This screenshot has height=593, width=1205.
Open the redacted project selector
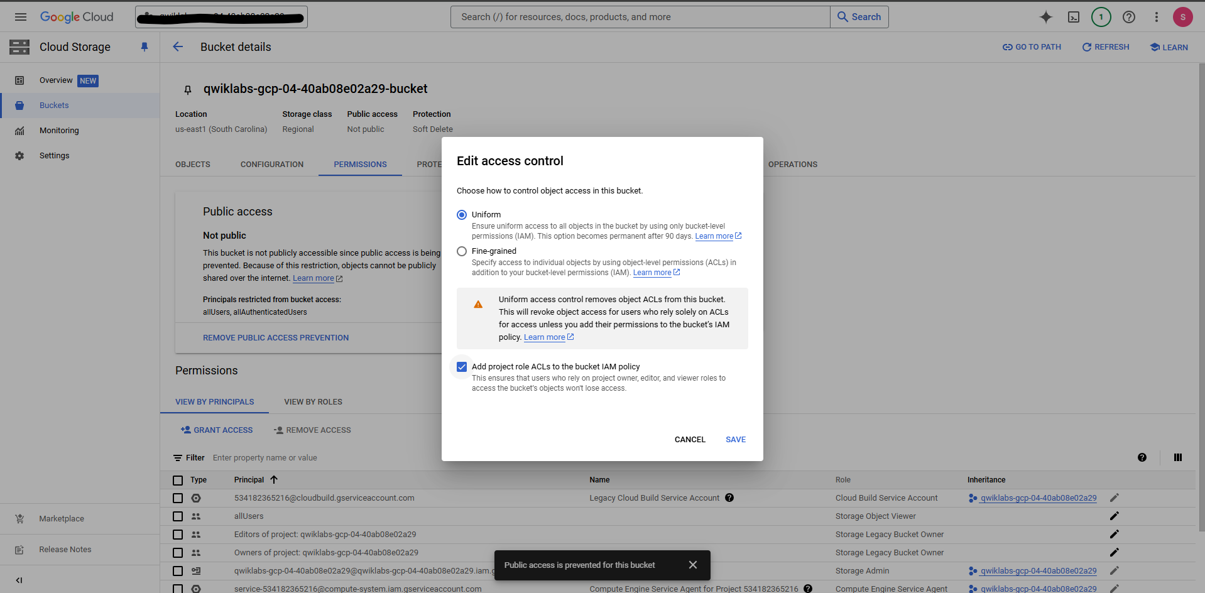[221, 17]
